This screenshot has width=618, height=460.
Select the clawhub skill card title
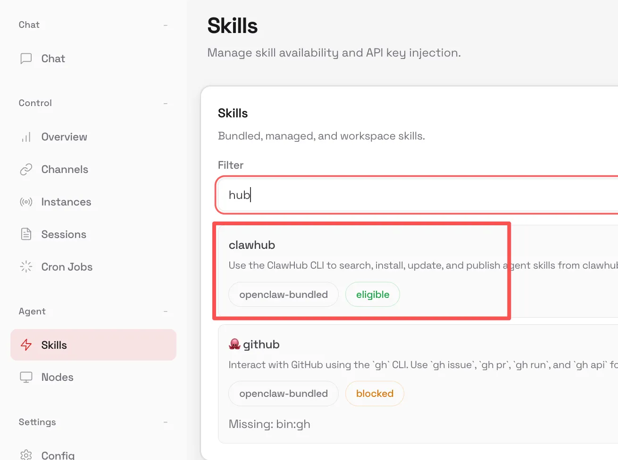pos(252,245)
